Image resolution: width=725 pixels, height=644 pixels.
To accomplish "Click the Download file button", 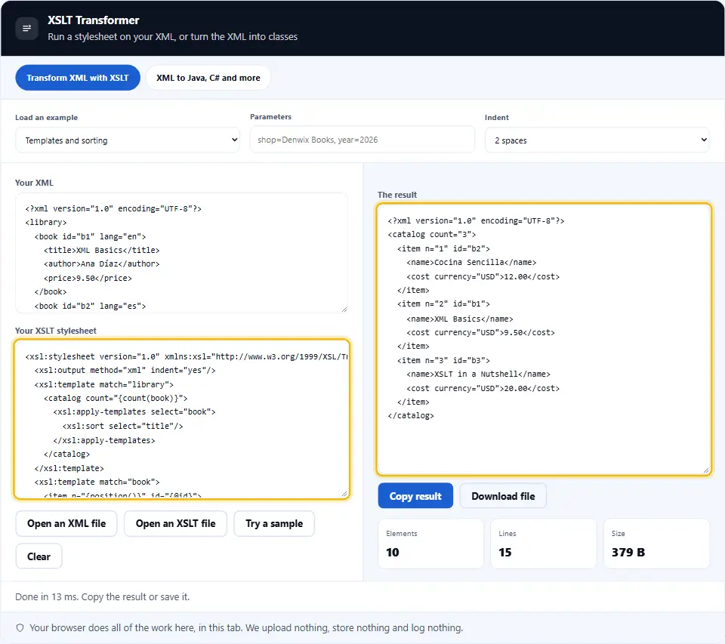I will pos(503,496).
